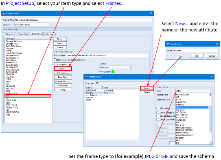Tick the Mandatory checkbox in Frame Details
Viewport: 221px width, 160px height.
pyautogui.click(x=158, y=108)
